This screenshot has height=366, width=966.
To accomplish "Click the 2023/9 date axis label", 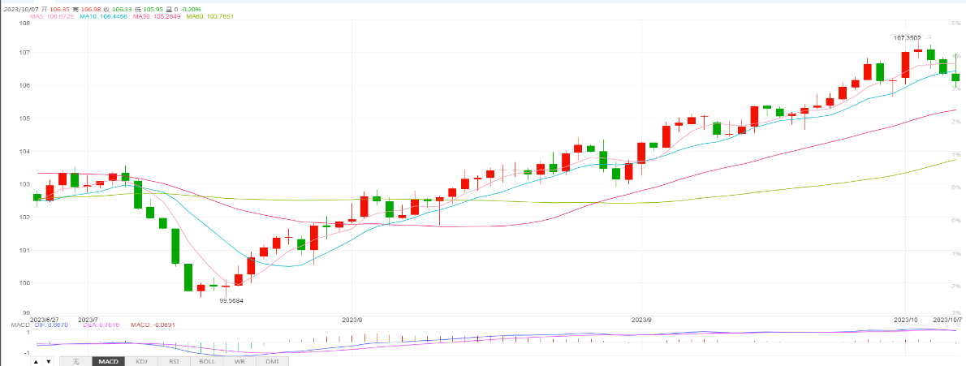I will 642,320.
